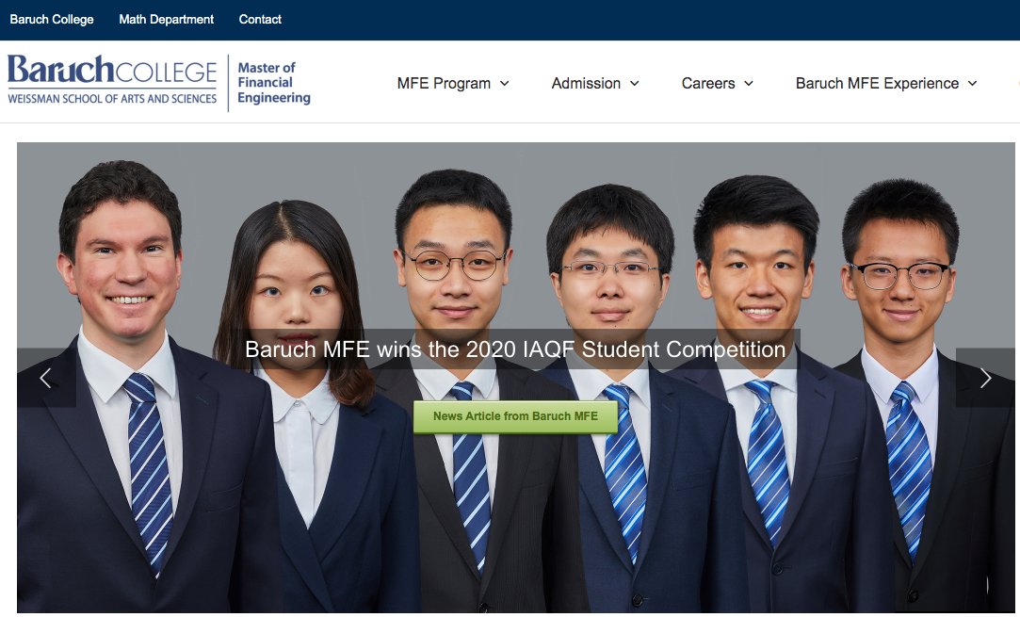The width and height of the screenshot is (1020, 617).
Task: Select the Careers navigation item
Action: [x=707, y=84]
